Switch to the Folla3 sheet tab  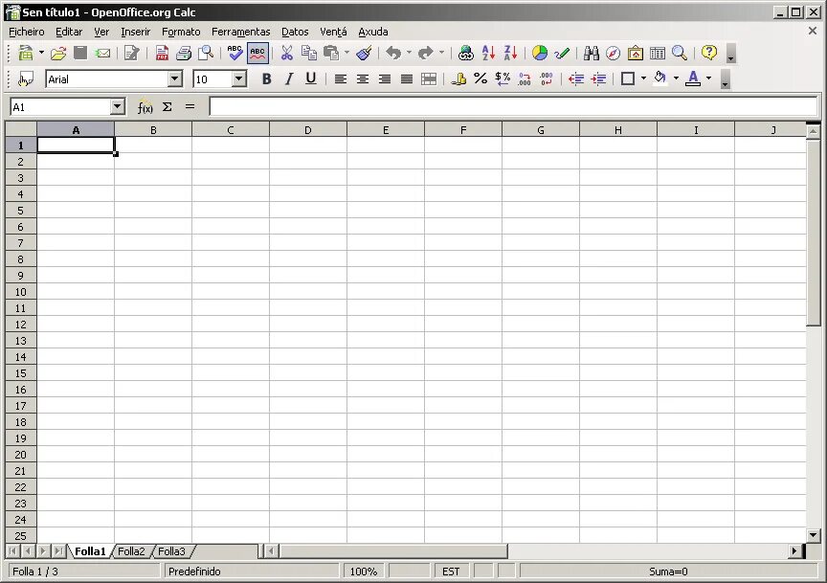point(171,551)
